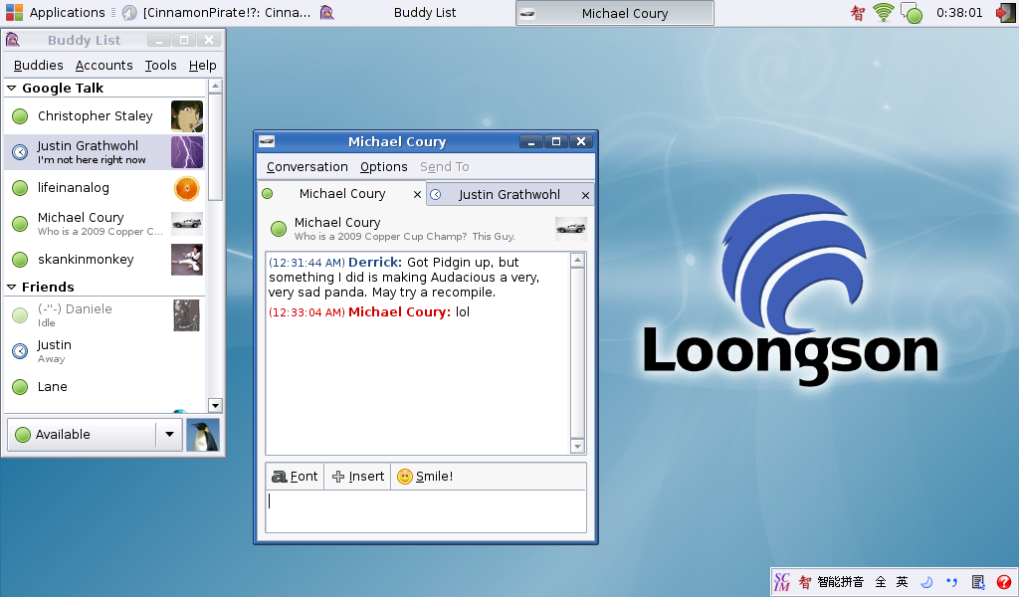Select buddy skankinmonkey
Screen dimensions: 1019x597
tap(104, 260)
